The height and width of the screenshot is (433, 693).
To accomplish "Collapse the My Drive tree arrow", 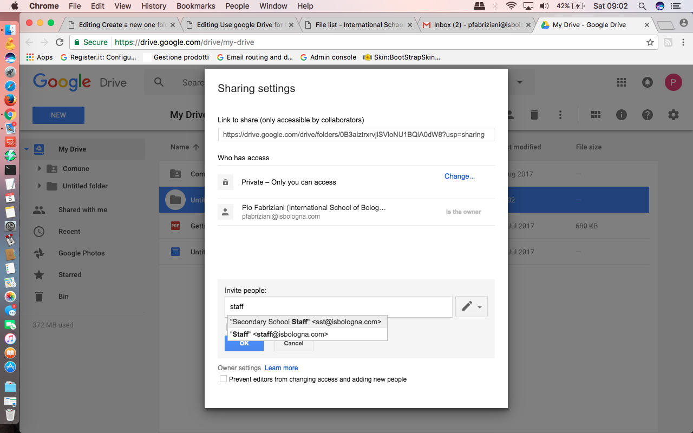I will click(x=27, y=149).
